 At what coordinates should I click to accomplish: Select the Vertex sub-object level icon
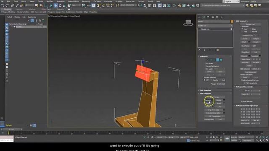point(207,60)
